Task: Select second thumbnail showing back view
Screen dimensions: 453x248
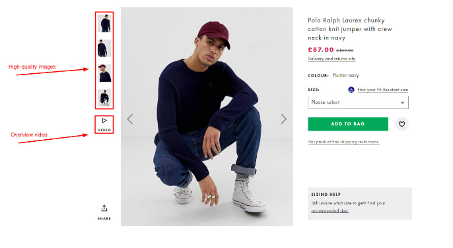Action: coord(104,48)
